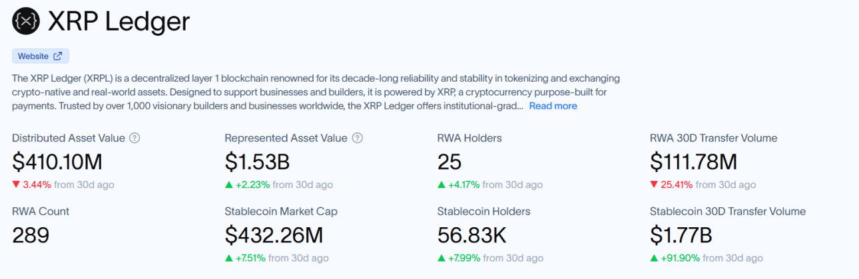Viewport: 859px width, 279px height.
Task: Click green up arrow under Stablecoin Market Cap
Action: click(228, 258)
